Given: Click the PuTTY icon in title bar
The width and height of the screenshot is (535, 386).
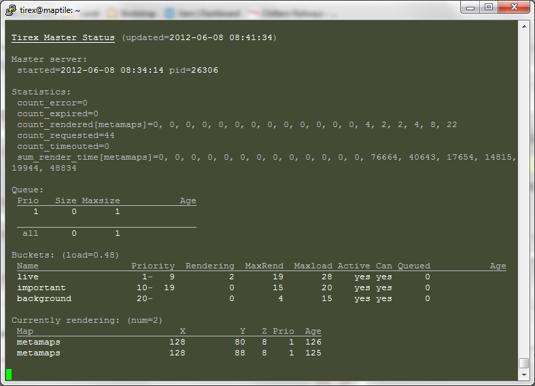Looking at the screenshot, I should [x=11, y=10].
